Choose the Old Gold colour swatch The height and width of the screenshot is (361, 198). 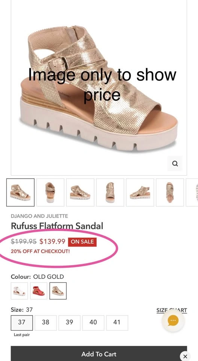click(x=58, y=291)
